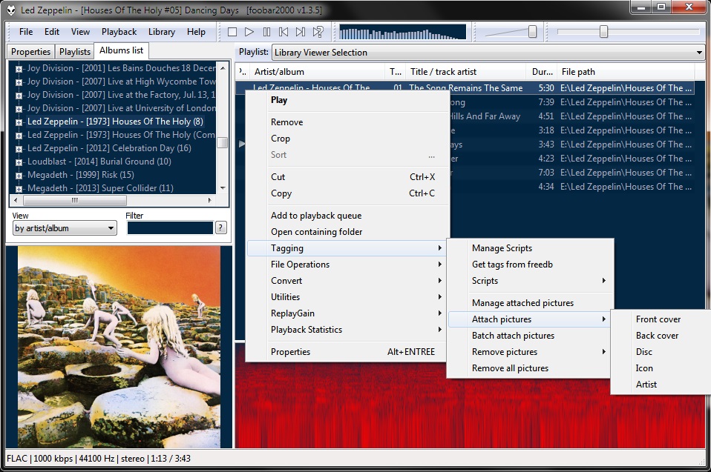Select Cut from the context menu
711x472 pixels.
348,177
